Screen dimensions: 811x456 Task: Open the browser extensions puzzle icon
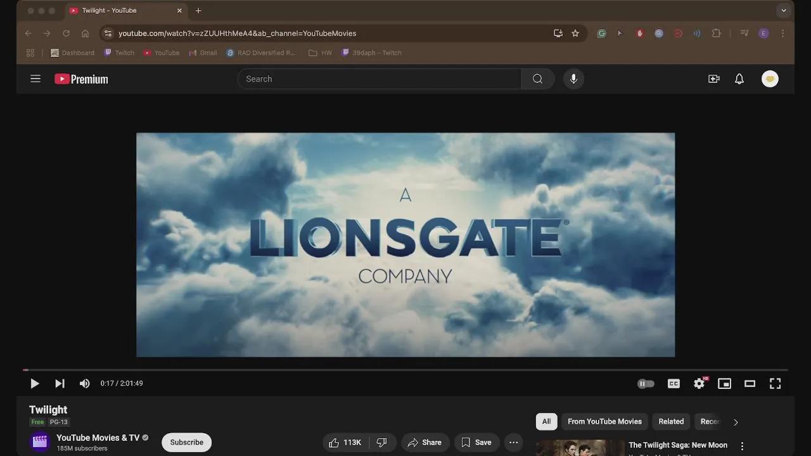717,33
